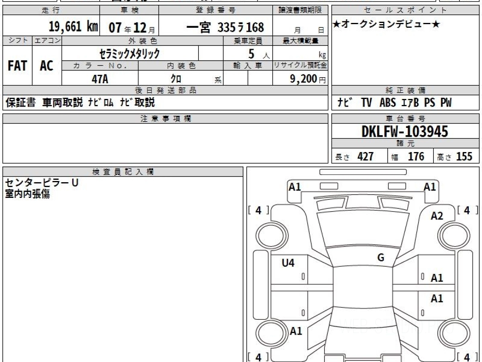Click the 車検 header cell
The width and height of the screenshot is (482, 362).
tap(129, 10)
